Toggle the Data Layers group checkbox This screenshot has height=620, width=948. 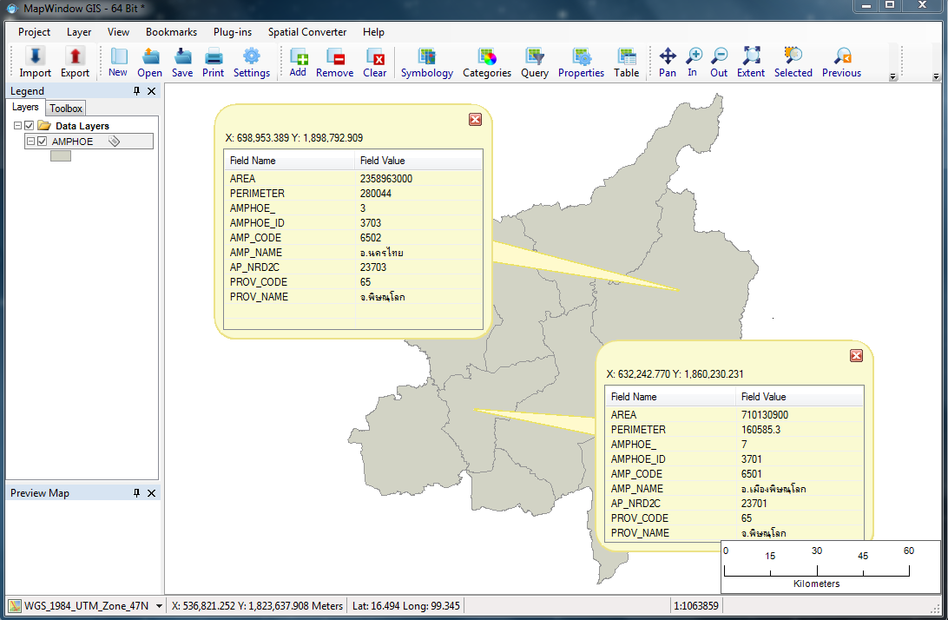point(29,125)
